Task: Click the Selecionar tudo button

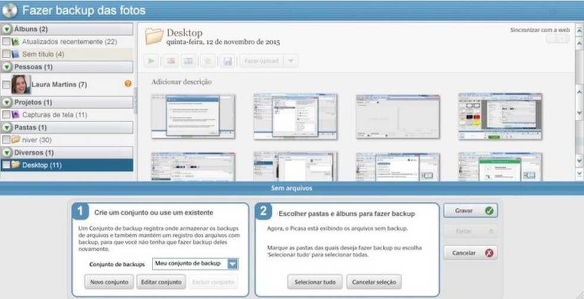Action: coord(315,282)
